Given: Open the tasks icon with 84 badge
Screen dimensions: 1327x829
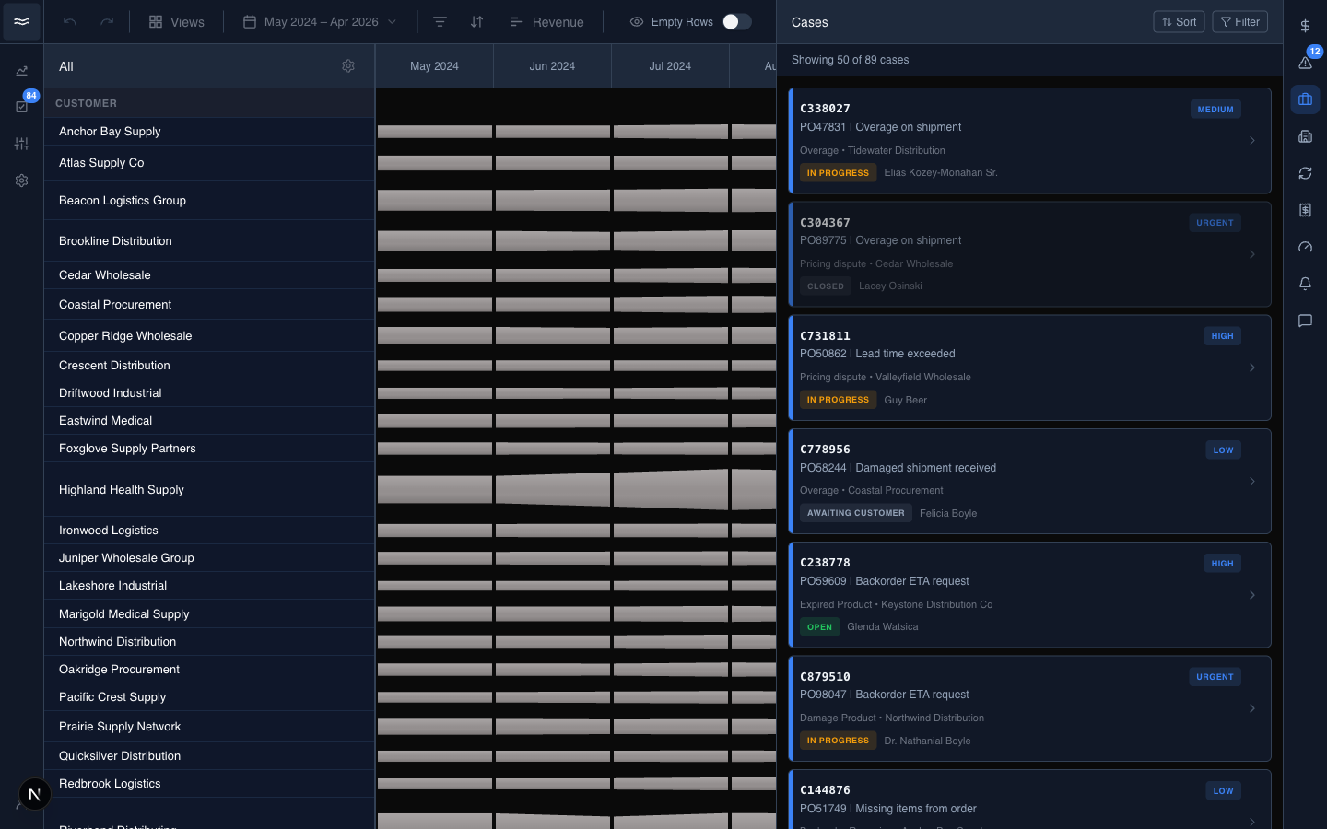Looking at the screenshot, I should [21, 107].
